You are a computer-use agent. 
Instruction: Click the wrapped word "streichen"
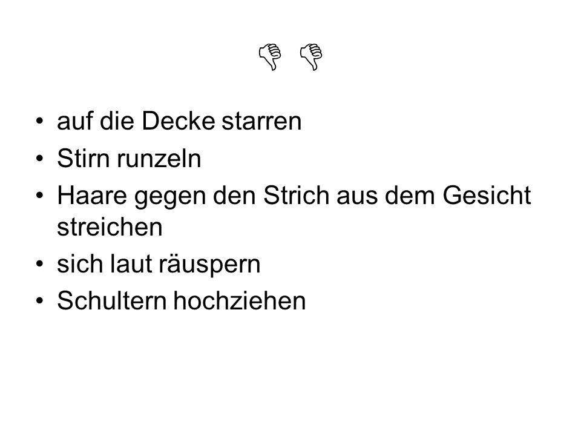(x=110, y=227)
